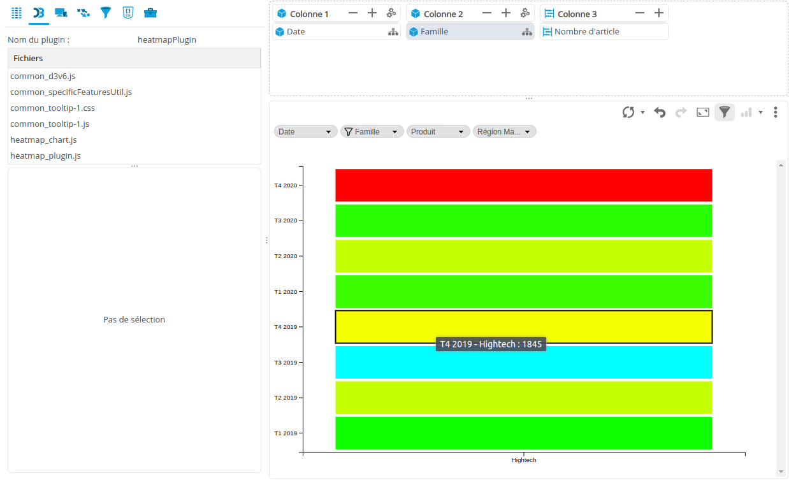The height and width of the screenshot is (485, 789).
Task: Open the data grid tab icon
Action: coord(17,13)
